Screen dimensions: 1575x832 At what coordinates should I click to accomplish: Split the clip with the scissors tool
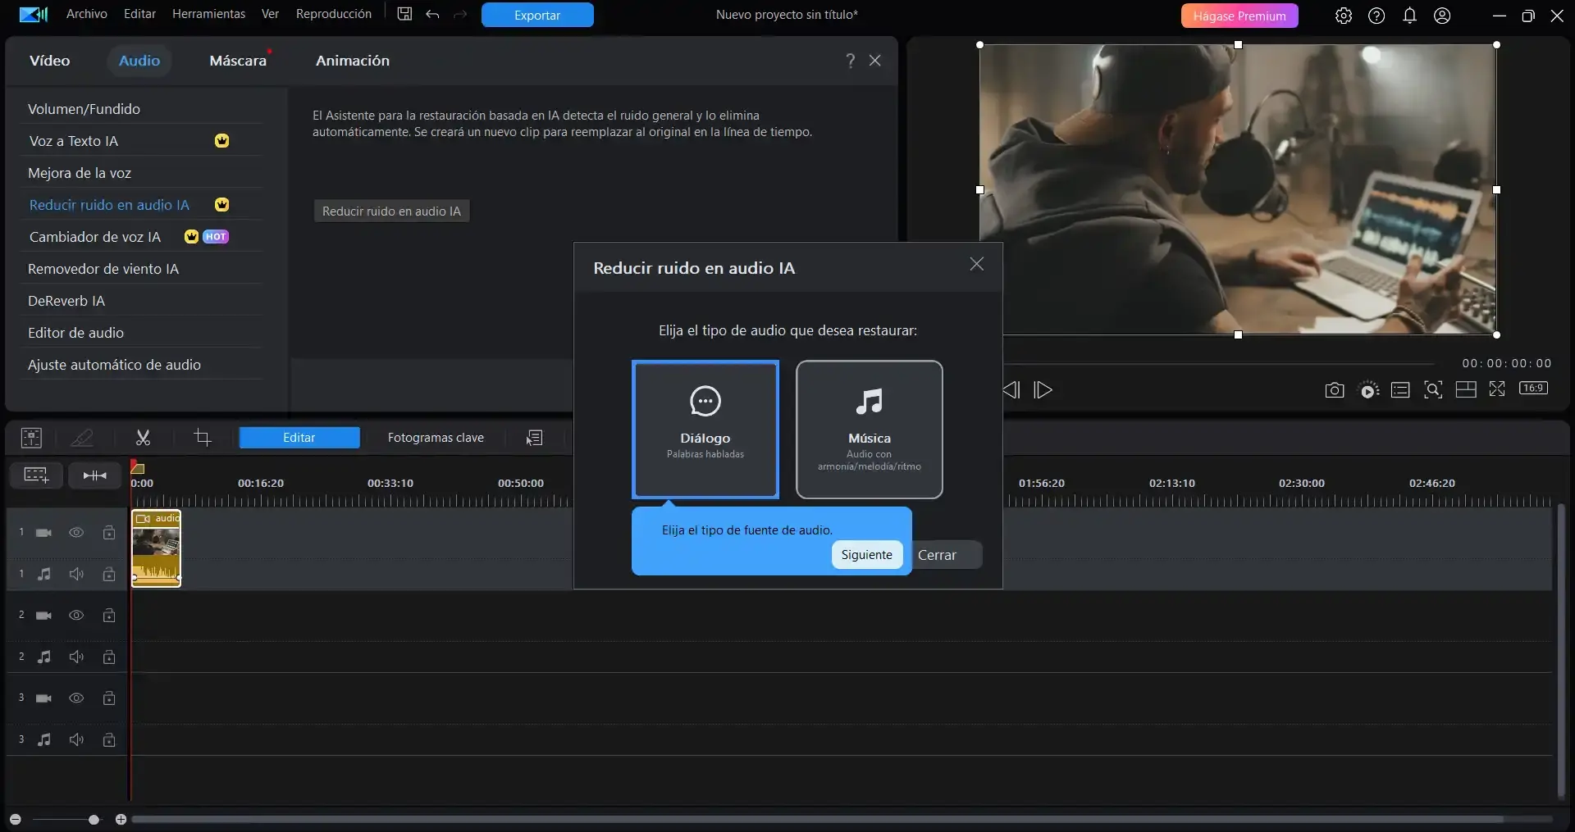(x=143, y=438)
